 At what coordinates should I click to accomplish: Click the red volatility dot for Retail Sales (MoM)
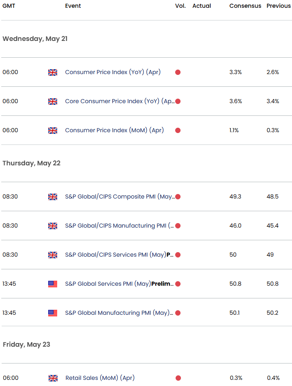pyautogui.click(x=178, y=378)
